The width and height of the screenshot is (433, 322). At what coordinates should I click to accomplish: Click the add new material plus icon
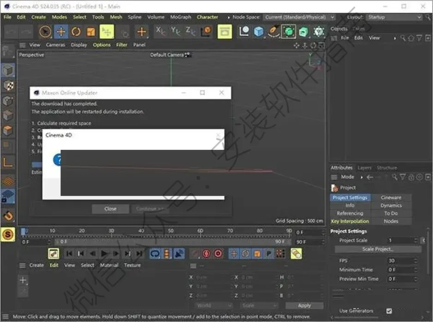pos(23,280)
